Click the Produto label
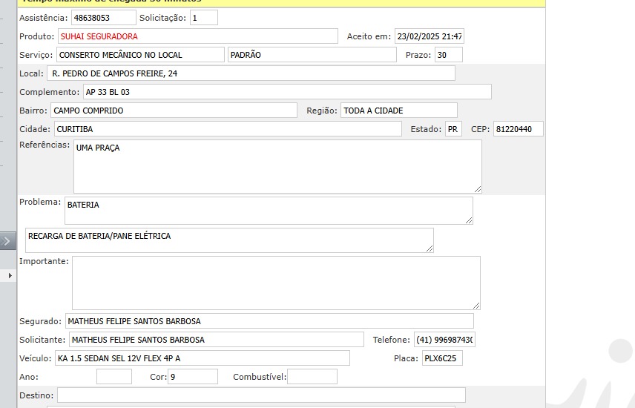635x408 pixels. [37, 36]
